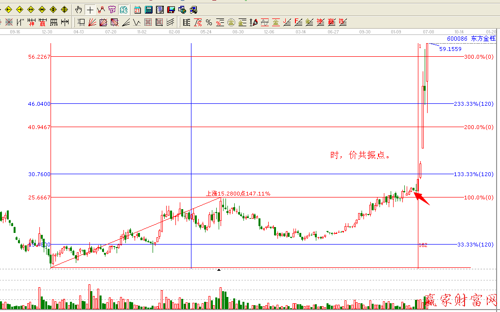Open the calculator tool
Screen dimensions: 500x312
149,10
